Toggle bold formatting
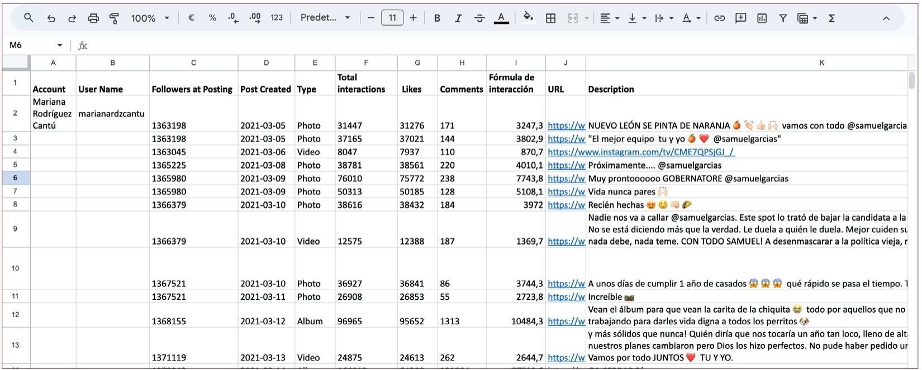922x370 pixels. (x=437, y=18)
